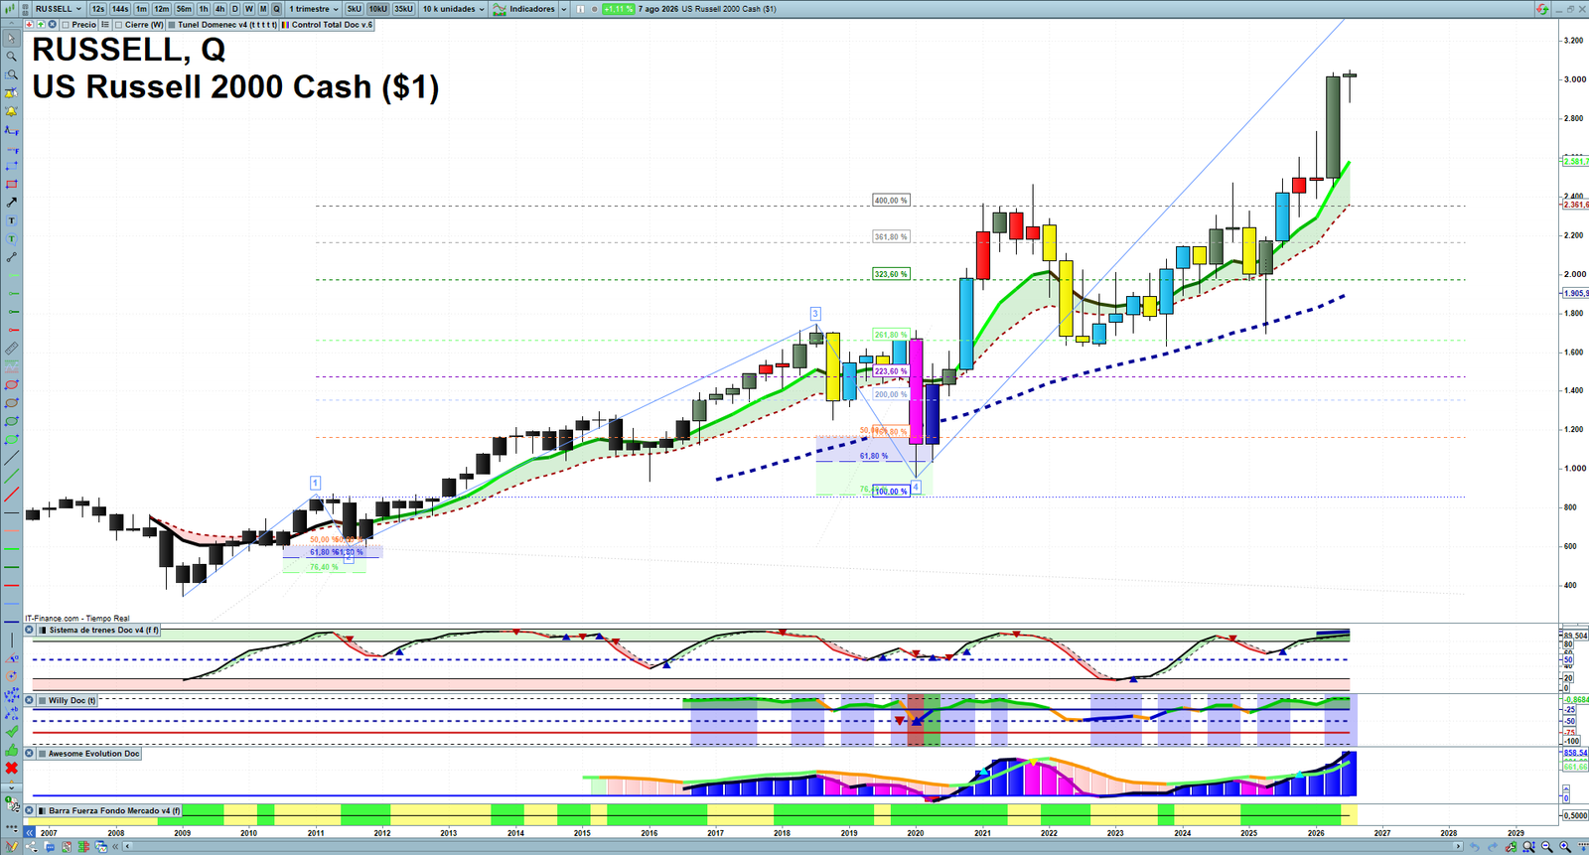Toggle the 35kU units button
Image resolution: width=1589 pixels, height=855 pixels.
pyautogui.click(x=403, y=9)
